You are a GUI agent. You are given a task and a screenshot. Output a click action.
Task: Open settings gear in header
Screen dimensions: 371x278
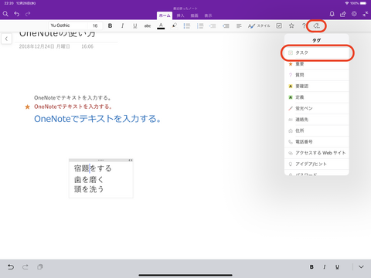coord(354,14)
